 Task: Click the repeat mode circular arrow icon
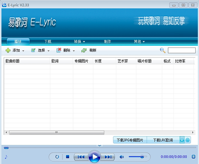point(57,157)
